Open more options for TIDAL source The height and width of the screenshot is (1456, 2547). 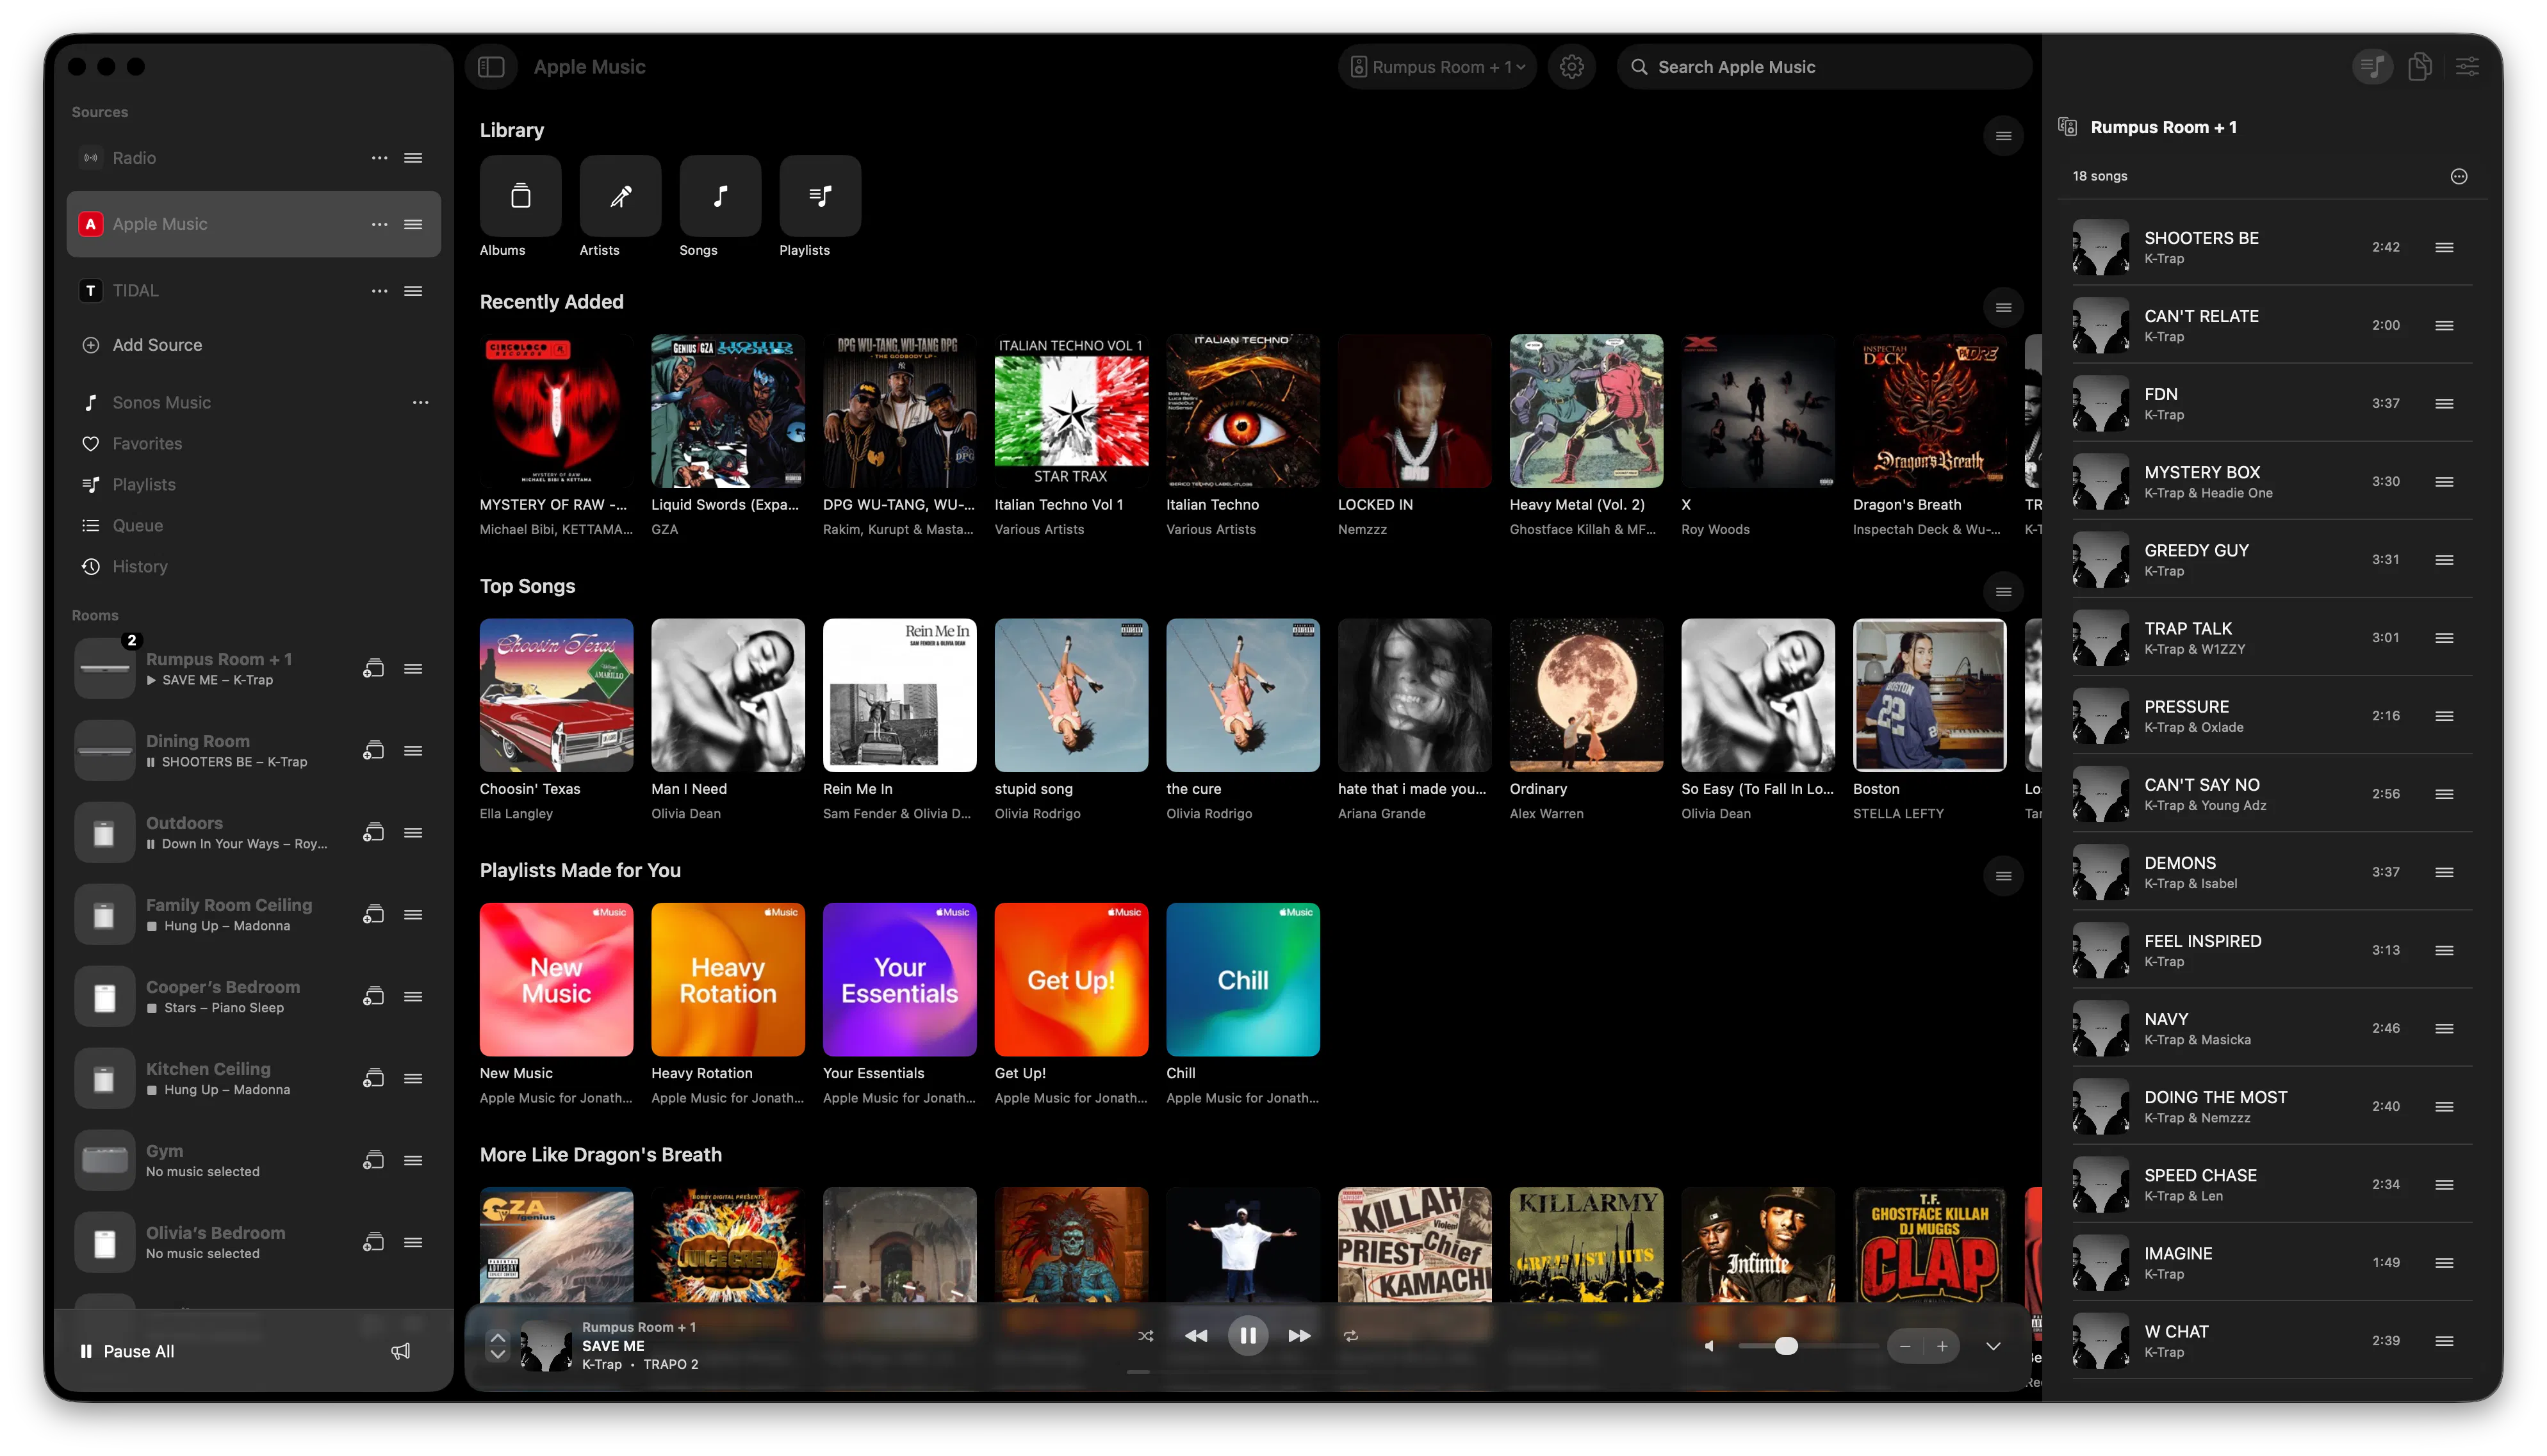[x=379, y=291]
